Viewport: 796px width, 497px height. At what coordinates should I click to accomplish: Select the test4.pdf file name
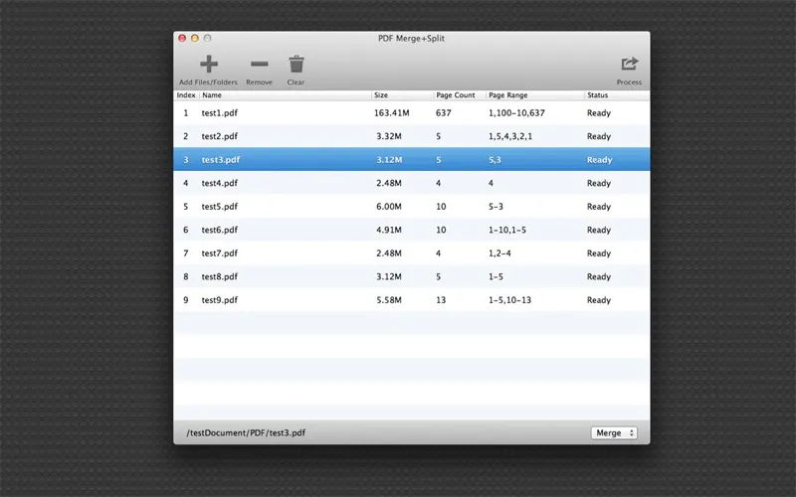[x=219, y=183]
